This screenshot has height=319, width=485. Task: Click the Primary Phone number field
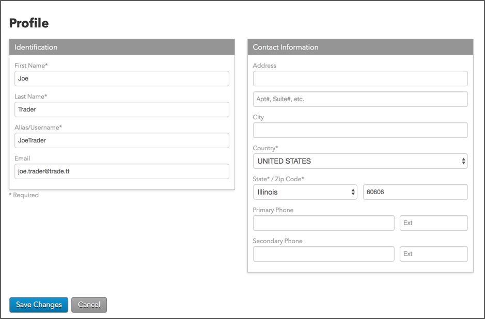(323, 223)
